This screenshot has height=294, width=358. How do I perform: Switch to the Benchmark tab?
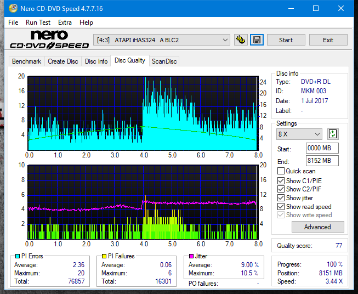27,61
